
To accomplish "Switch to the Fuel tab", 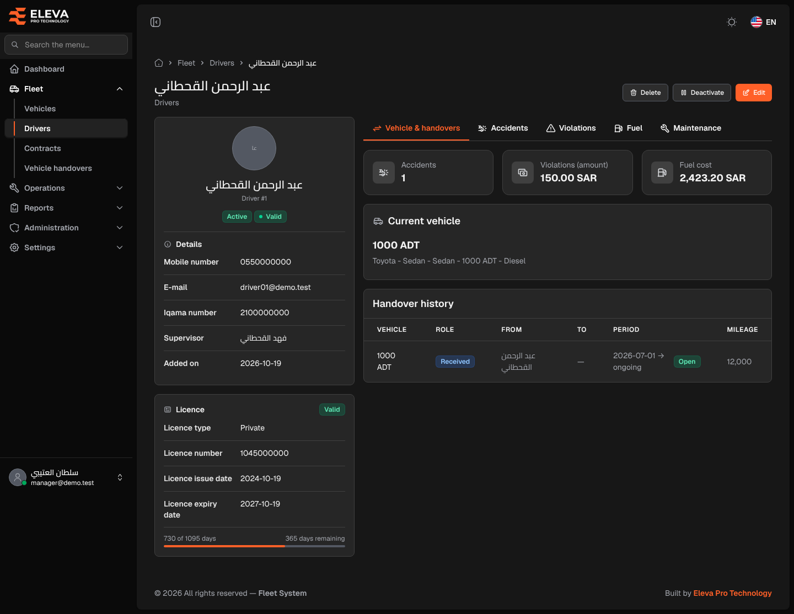I will click(x=628, y=128).
